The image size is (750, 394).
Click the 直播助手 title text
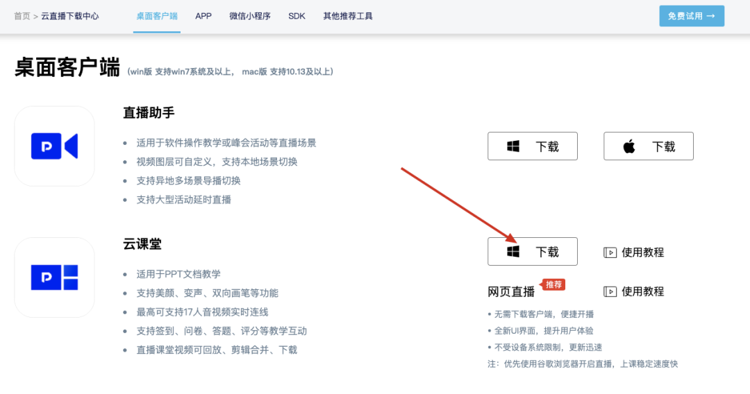(148, 113)
